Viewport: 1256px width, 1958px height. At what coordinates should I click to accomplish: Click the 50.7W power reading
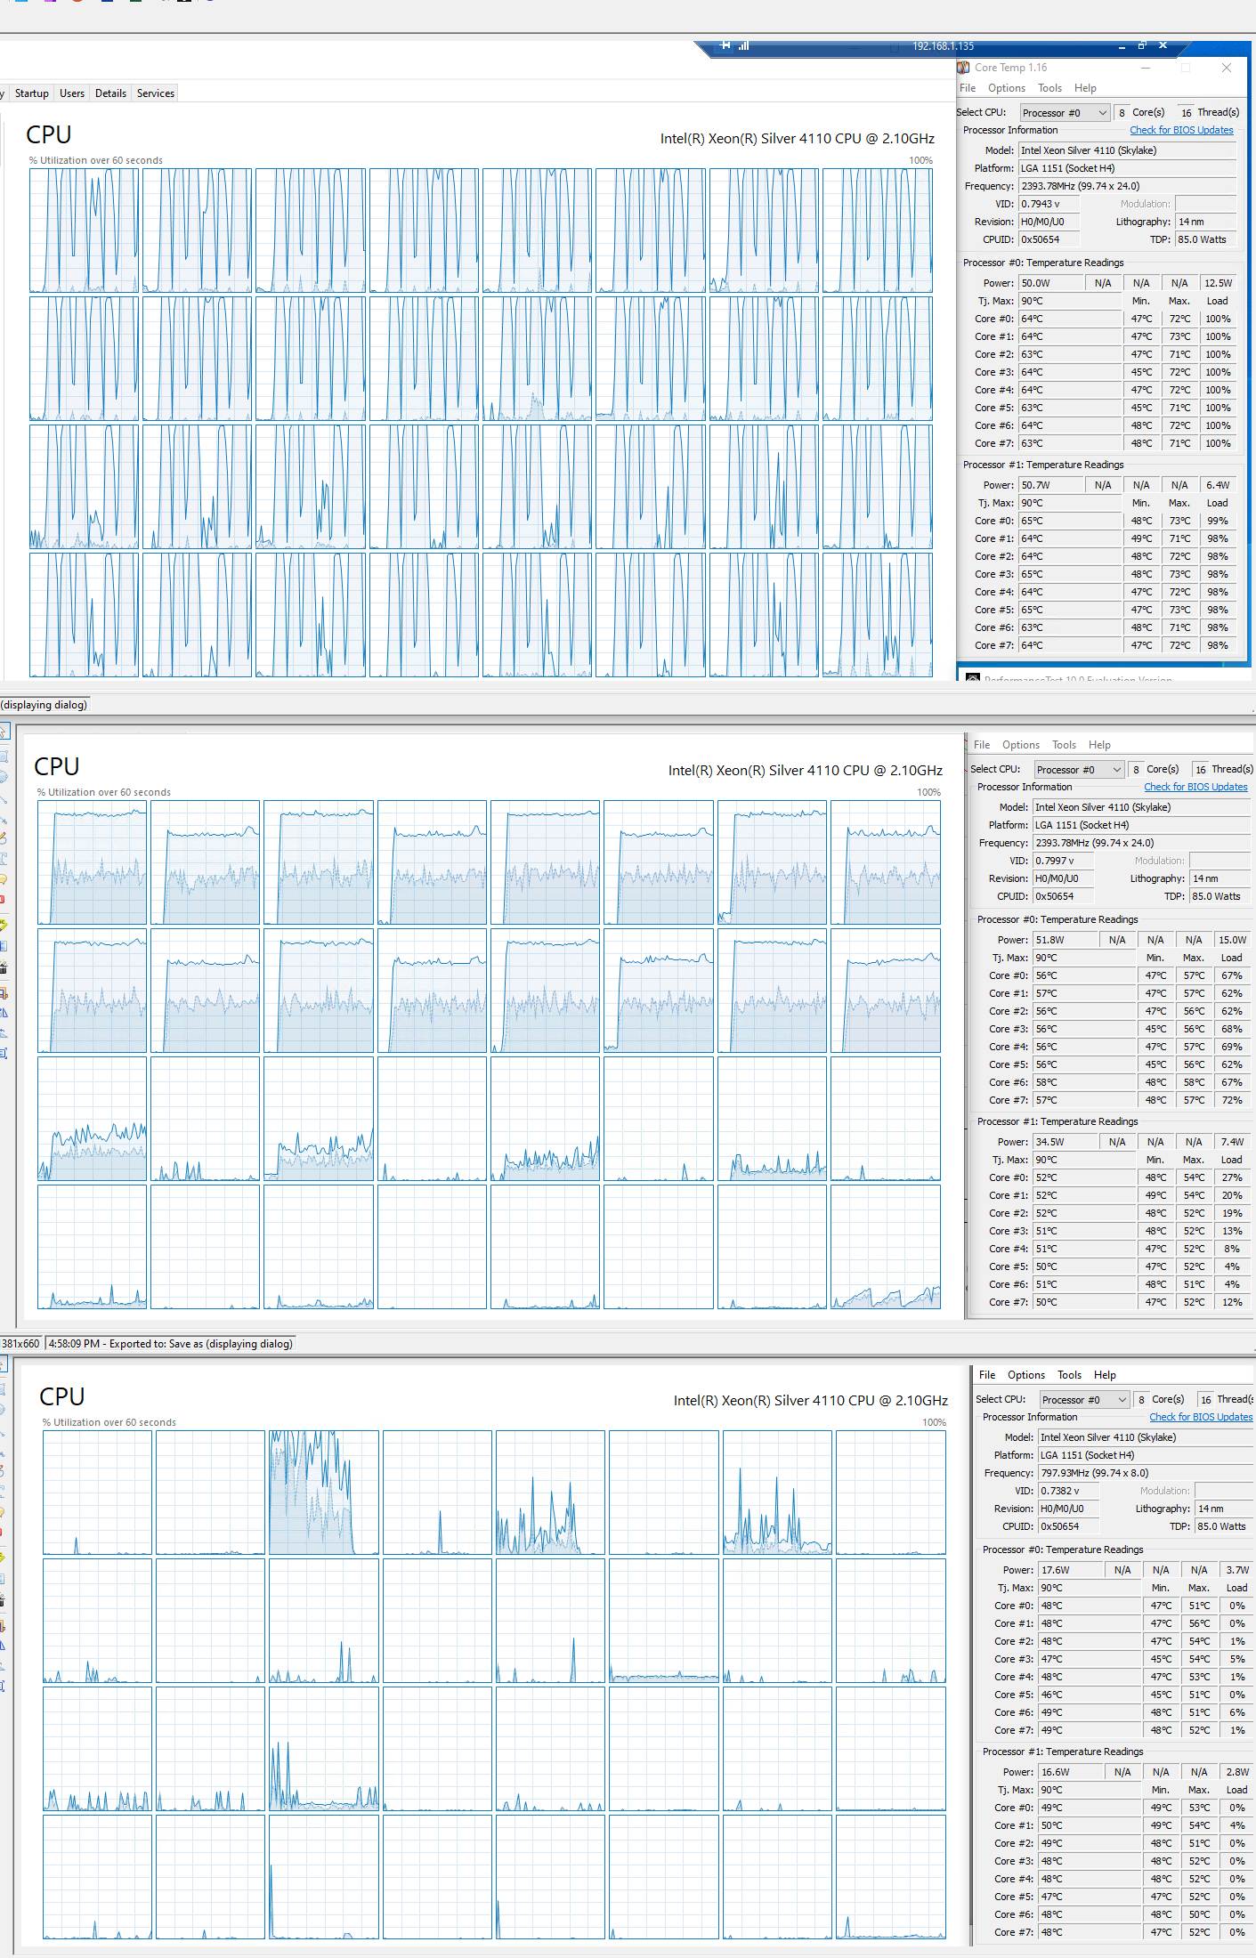pyautogui.click(x=1051, y=485)
